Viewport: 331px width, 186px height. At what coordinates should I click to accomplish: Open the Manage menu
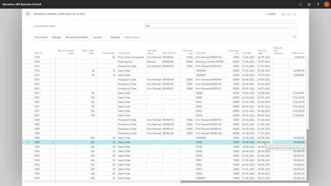pyautogui.click(x=56, y=37)
